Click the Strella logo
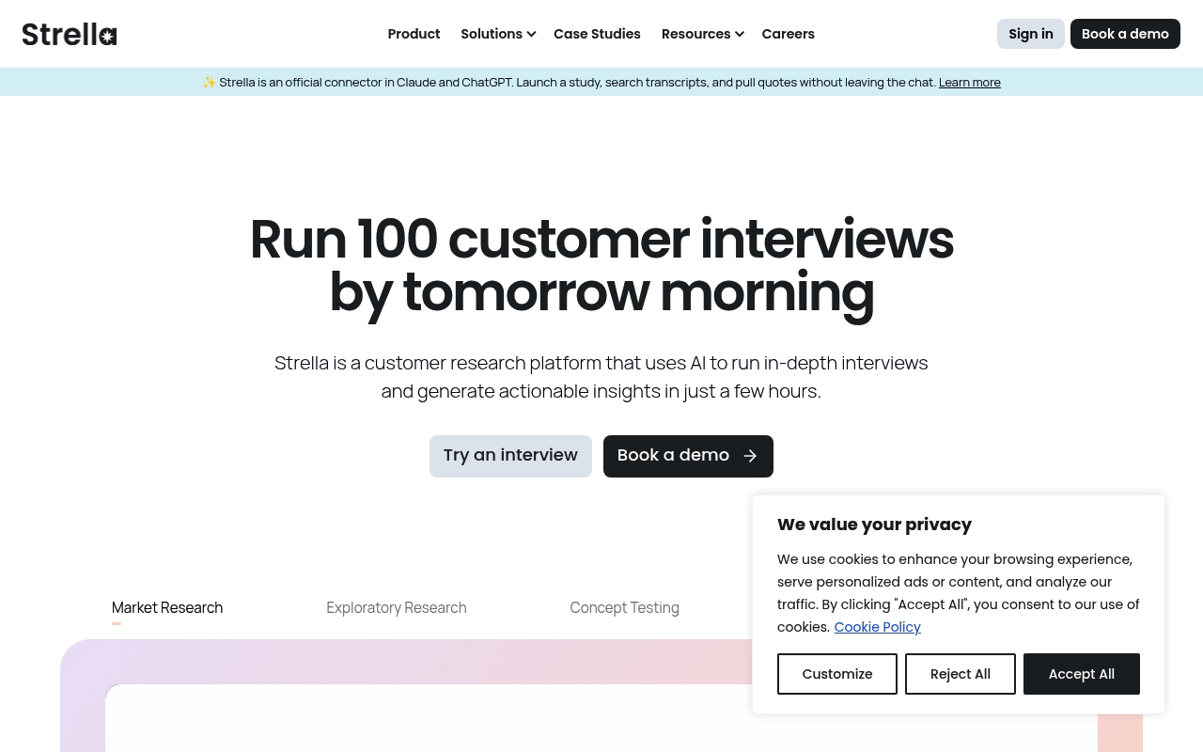Screen dimensions: 1203x752 pos(70,34)
